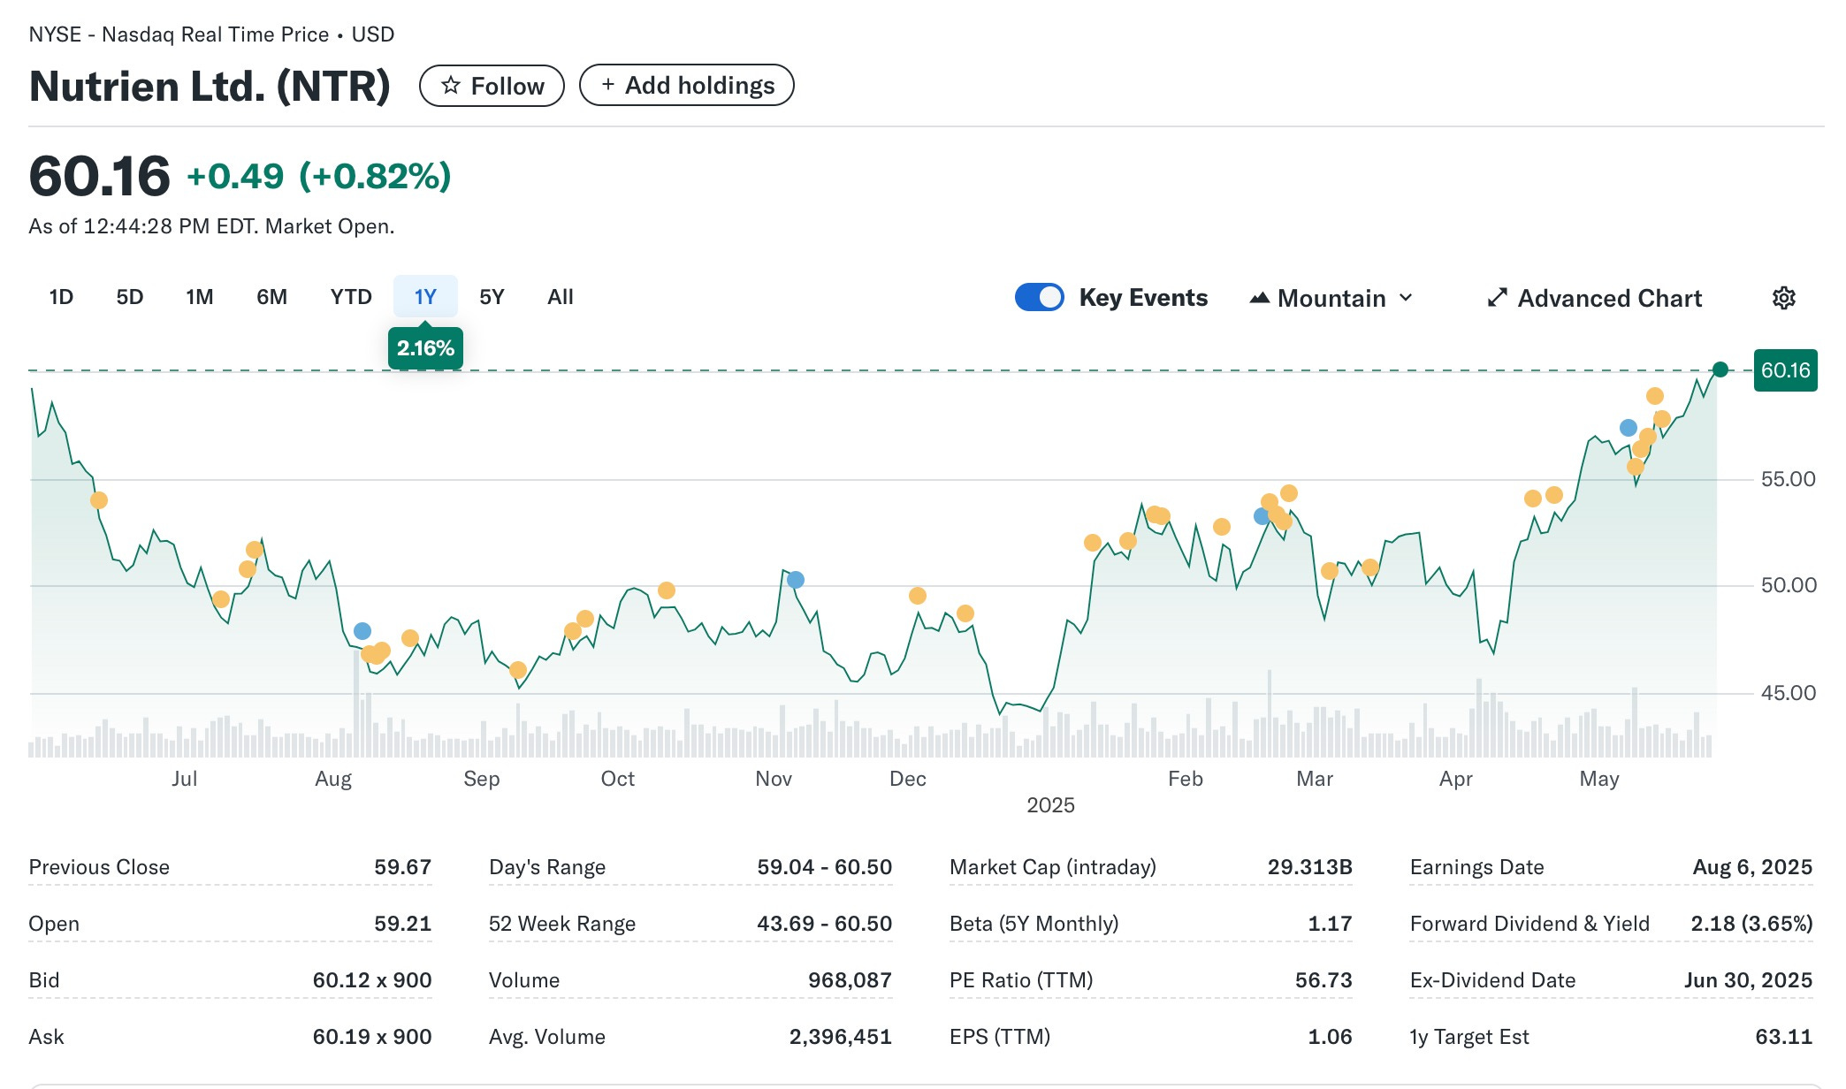
Task: Click the PE Ratio (TTM) value 56.73
Action: tap(1323, 980)
